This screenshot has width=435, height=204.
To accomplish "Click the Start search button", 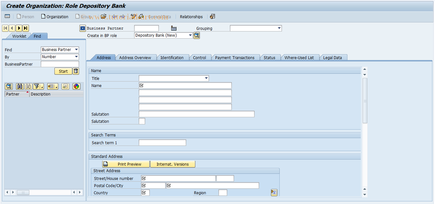I will point(63,71).
